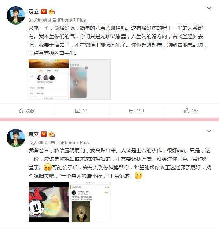Click the 收藏 star favorite icon
This screenshot has height=229, width=219.
coord(21,111)
